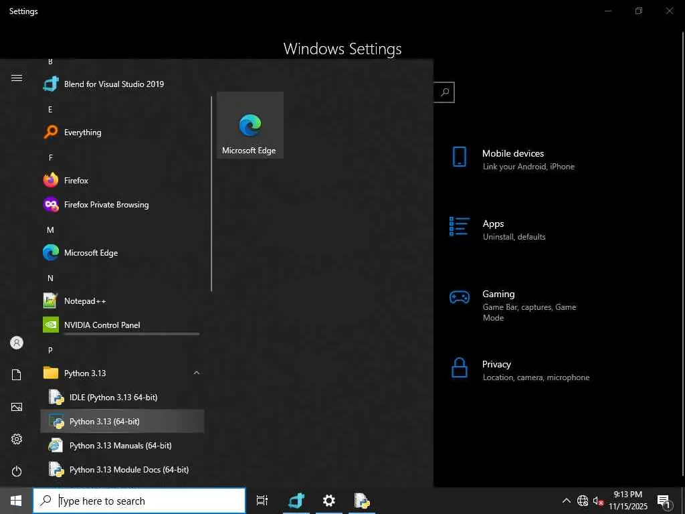Open Notepad++ from the app list
The width and height of the screenshot is (685, 514).
pyautogui.click(x=122, y=301)
